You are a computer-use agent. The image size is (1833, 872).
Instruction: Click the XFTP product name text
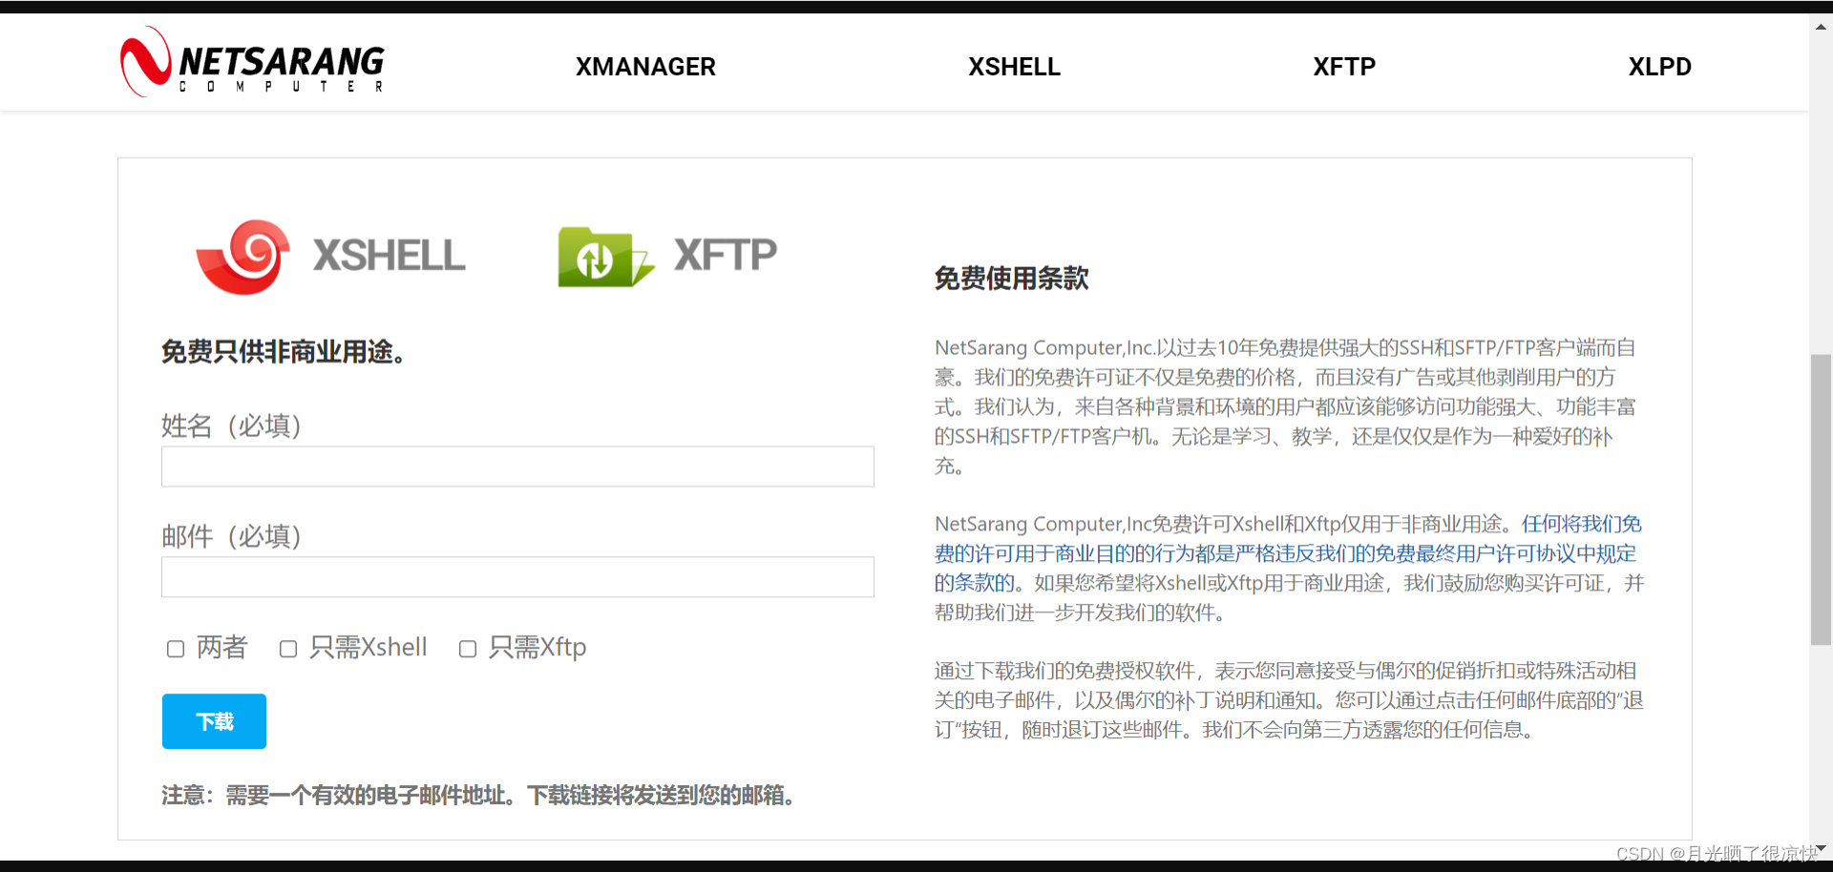point(726,255)
